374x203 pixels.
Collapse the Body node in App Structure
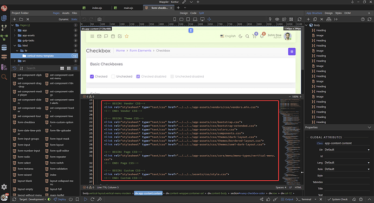click(x=307, y=25)
